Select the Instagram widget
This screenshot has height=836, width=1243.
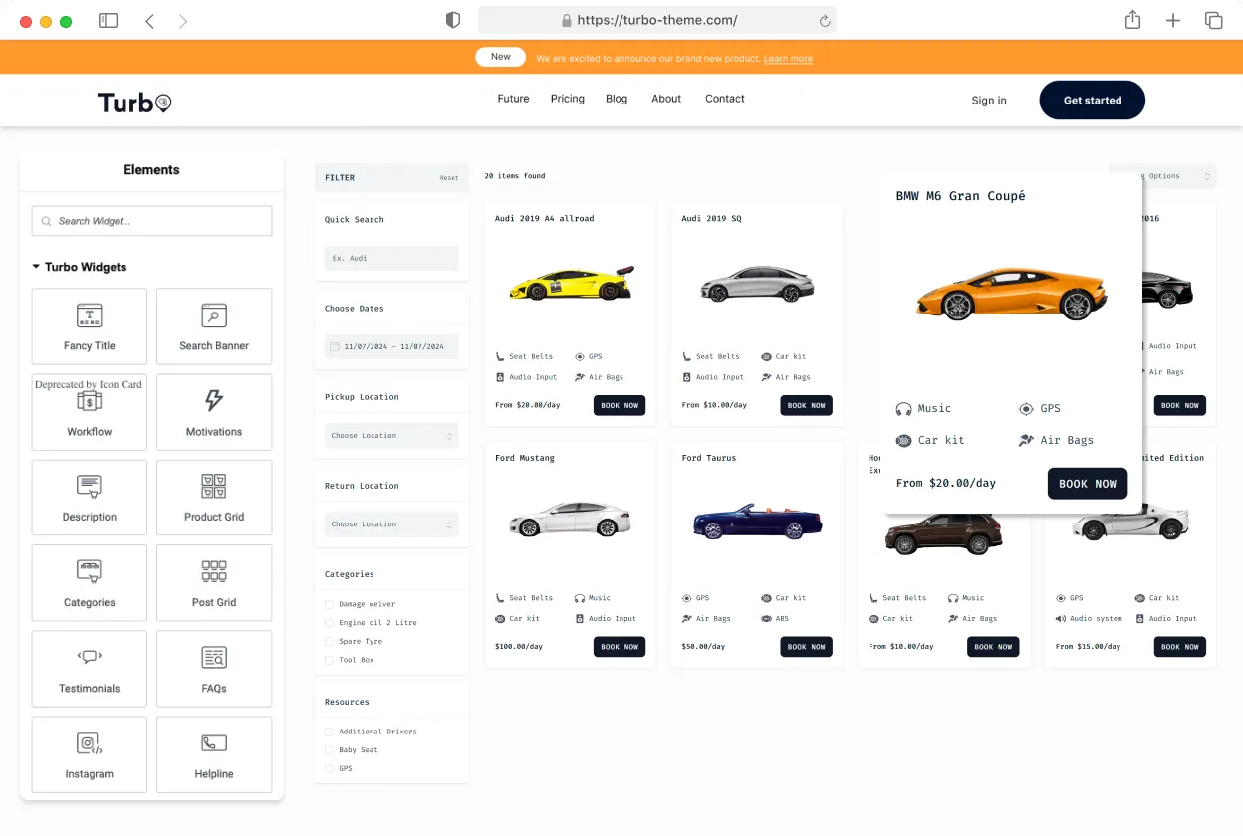coord(90,754)
